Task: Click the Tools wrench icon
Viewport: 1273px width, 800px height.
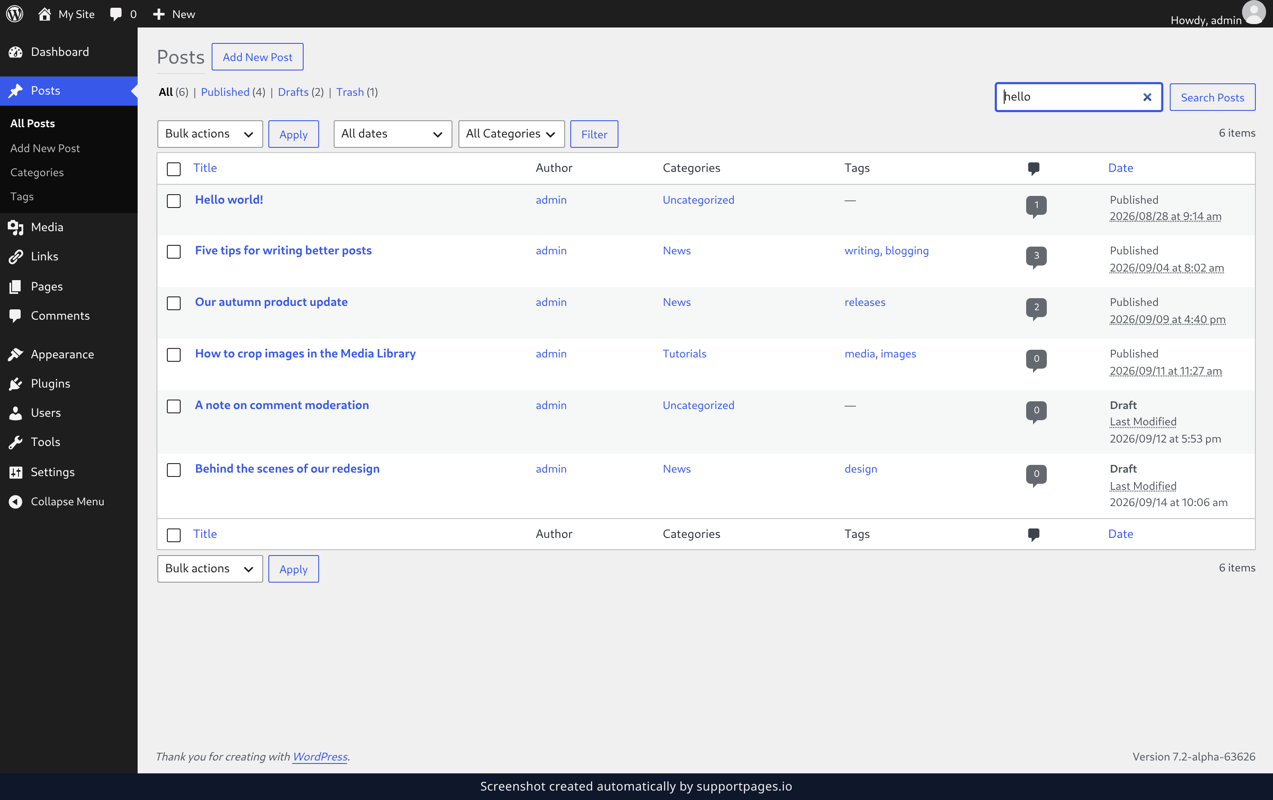Action: coord(16,442)
